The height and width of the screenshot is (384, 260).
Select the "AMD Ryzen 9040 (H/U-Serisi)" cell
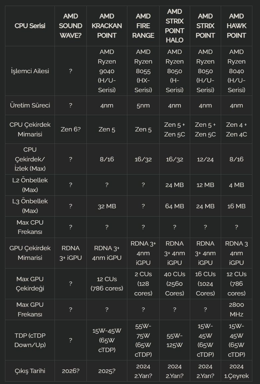click(107, 71)
